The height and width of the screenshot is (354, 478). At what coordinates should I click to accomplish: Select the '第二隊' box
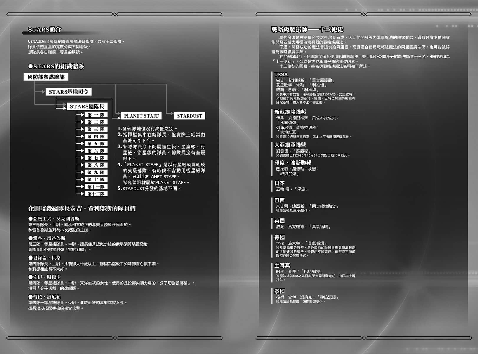[96, 122]
